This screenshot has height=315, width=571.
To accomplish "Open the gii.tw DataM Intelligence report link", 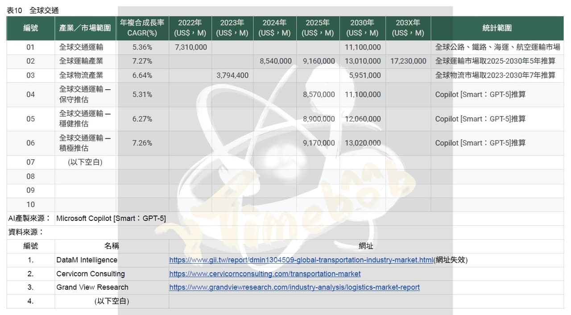I will click(301, 260).
